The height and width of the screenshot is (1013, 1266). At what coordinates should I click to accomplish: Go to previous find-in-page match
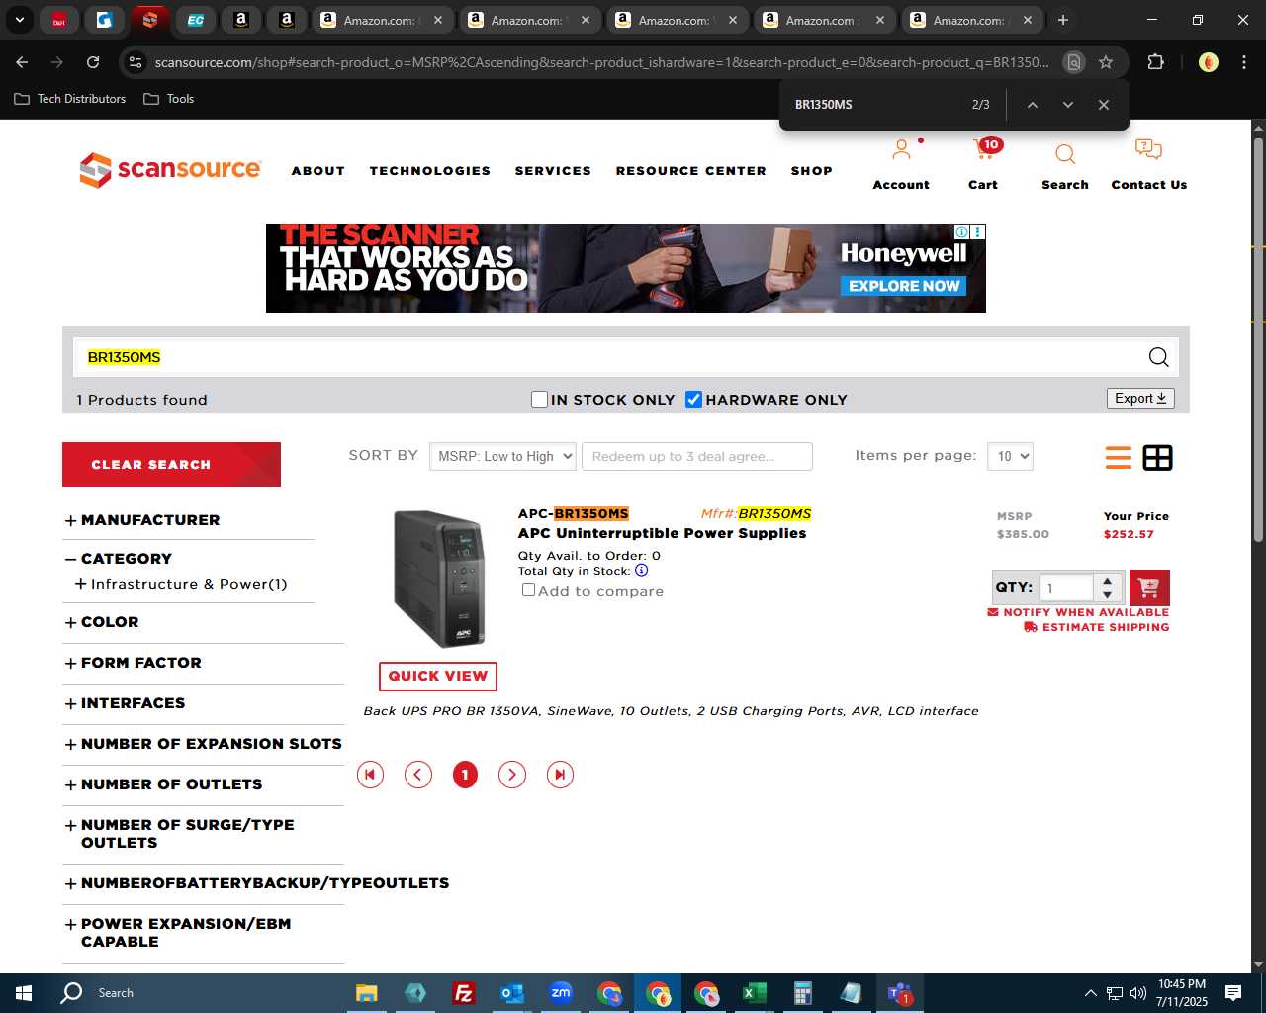(1032, 105)
